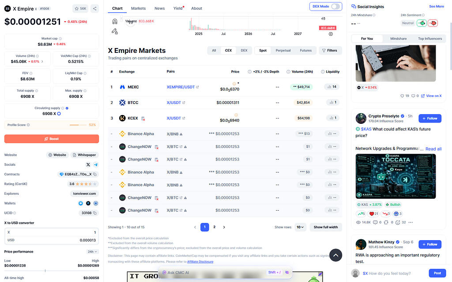
Task: Switch to the News tab
Action: [159, 8]
